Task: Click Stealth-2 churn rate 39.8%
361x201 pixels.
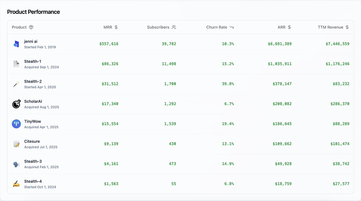Action: coord(228,84)
